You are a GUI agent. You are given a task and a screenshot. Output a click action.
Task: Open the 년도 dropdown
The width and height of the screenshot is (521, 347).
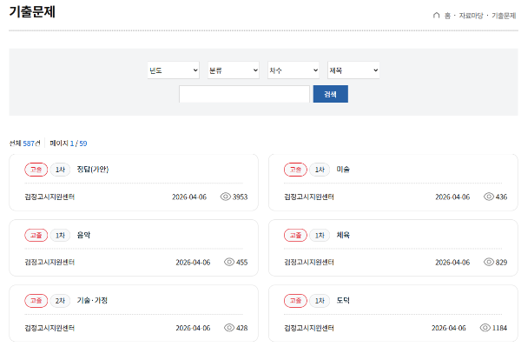[x=174, y=70]
